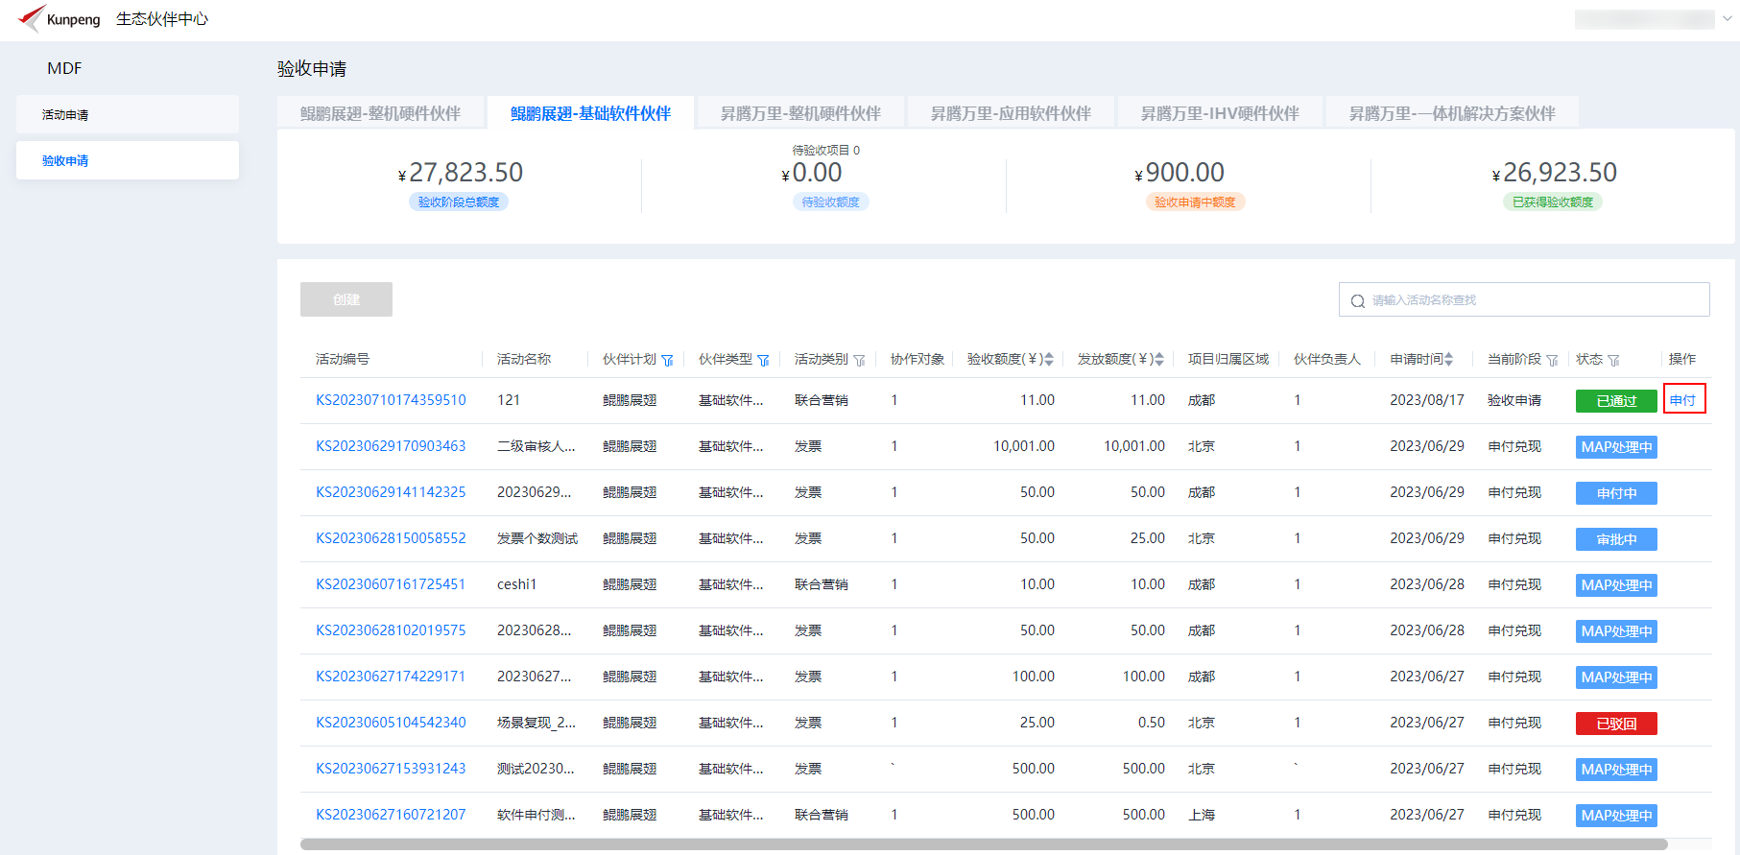
Task: Sort by 验收额度 column arrows
Action: pyautogui.click(x=1049, y=359)
